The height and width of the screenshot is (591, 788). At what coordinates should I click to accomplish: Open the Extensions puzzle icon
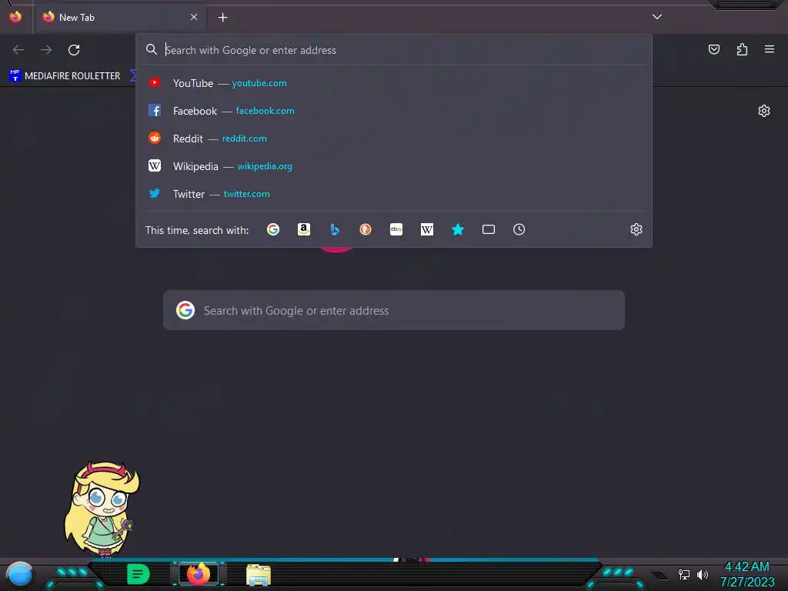742,49
